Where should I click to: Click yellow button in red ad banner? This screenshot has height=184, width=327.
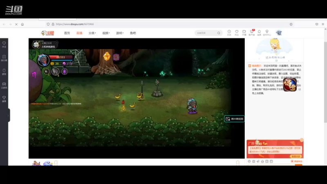tap(296, 156)
